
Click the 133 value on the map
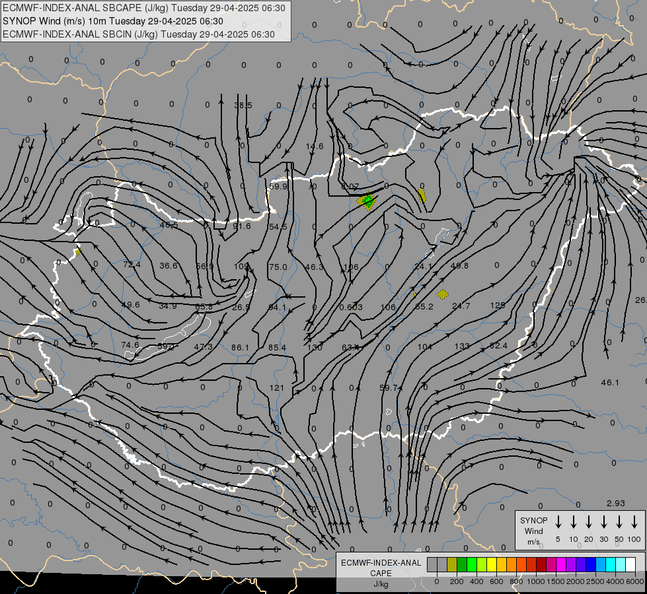(462, 346)
